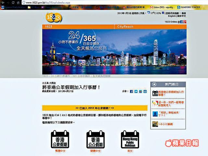Click the star icon in 熱門題目 header
The height and width of the screenshot is (156, 208).
[x=154, y=84]
